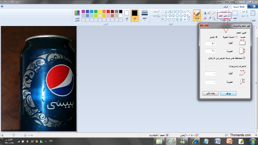Screen dimensions: 258x145
Task: Click the volume speaker tray icon
Action: [x=28, y=141]
